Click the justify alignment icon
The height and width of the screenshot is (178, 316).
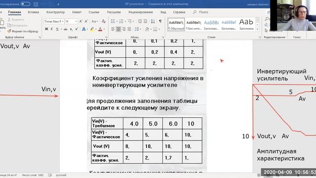(129, 29)
